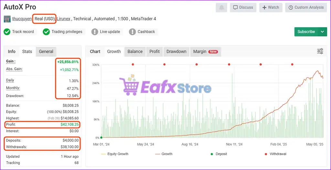This screenshot has width=331, height=170.
Task: Click Gain label in stats
Action: click(11, 61)
